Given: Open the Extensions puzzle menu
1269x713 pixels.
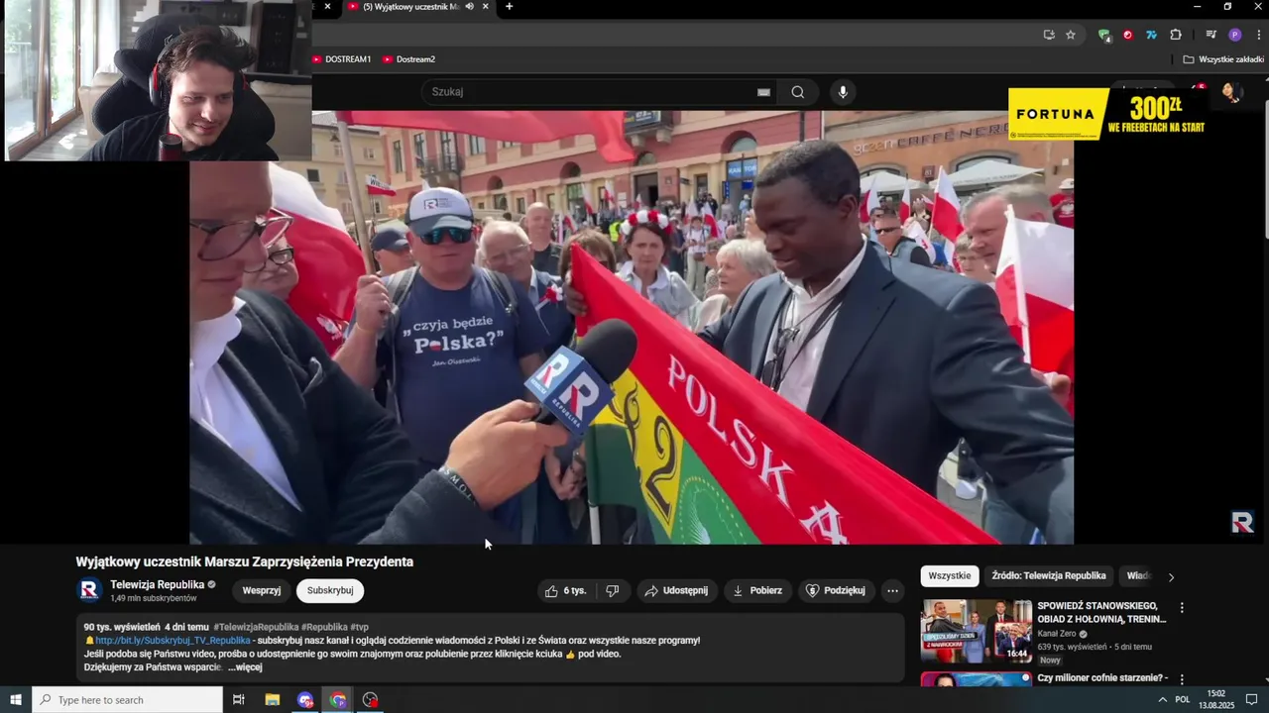Looking at the screenshot, I should click(1176, 35).
